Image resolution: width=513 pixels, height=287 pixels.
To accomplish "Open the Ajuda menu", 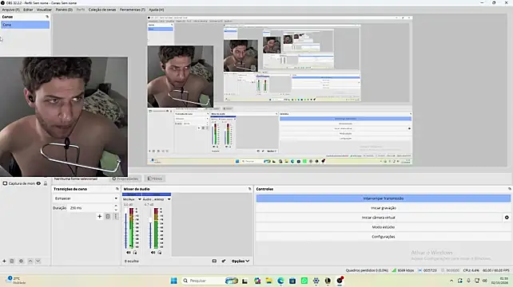I will click(x=157, y=10).
